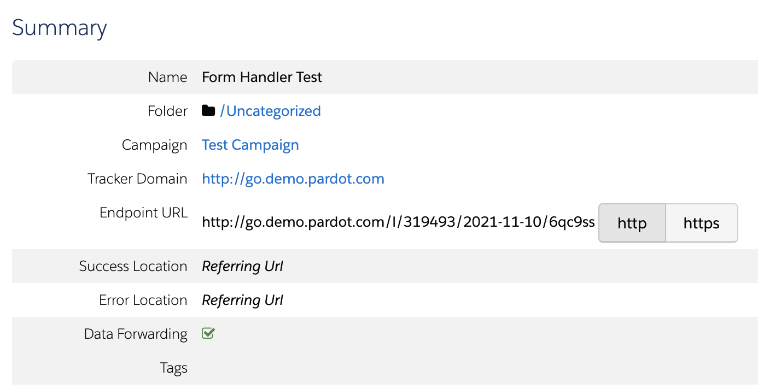
Task: Click the Data Forwarding checkmark icon
Action: tap(208, 333)
